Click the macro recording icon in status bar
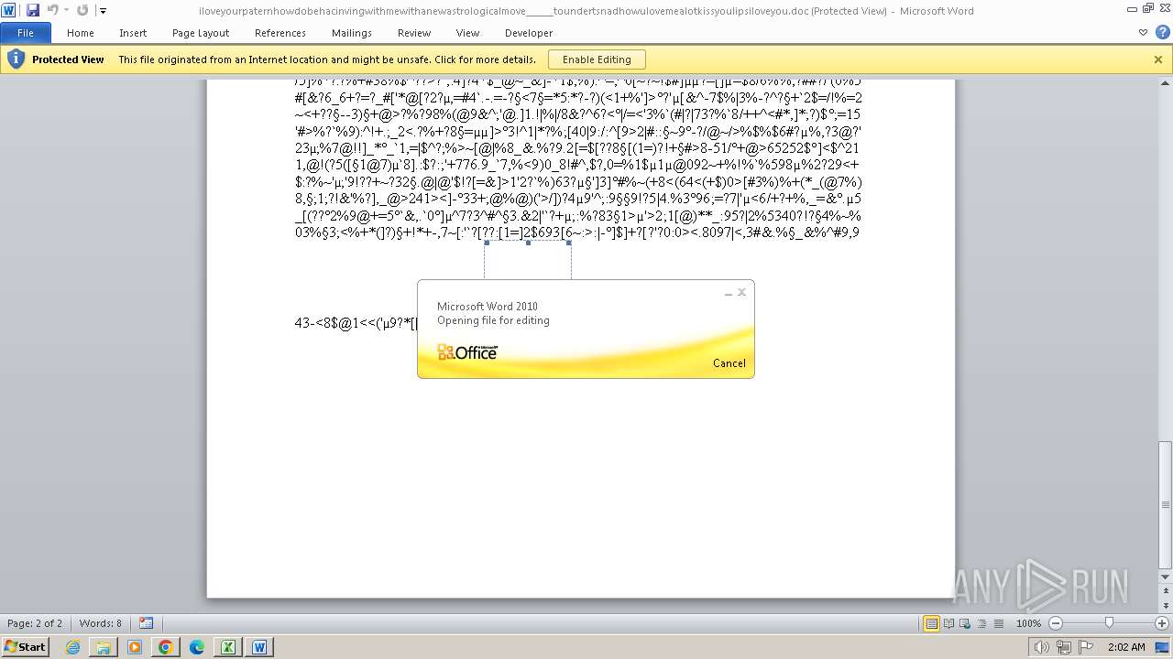This screenshot has width=1173, height=659. click(147, 623)
